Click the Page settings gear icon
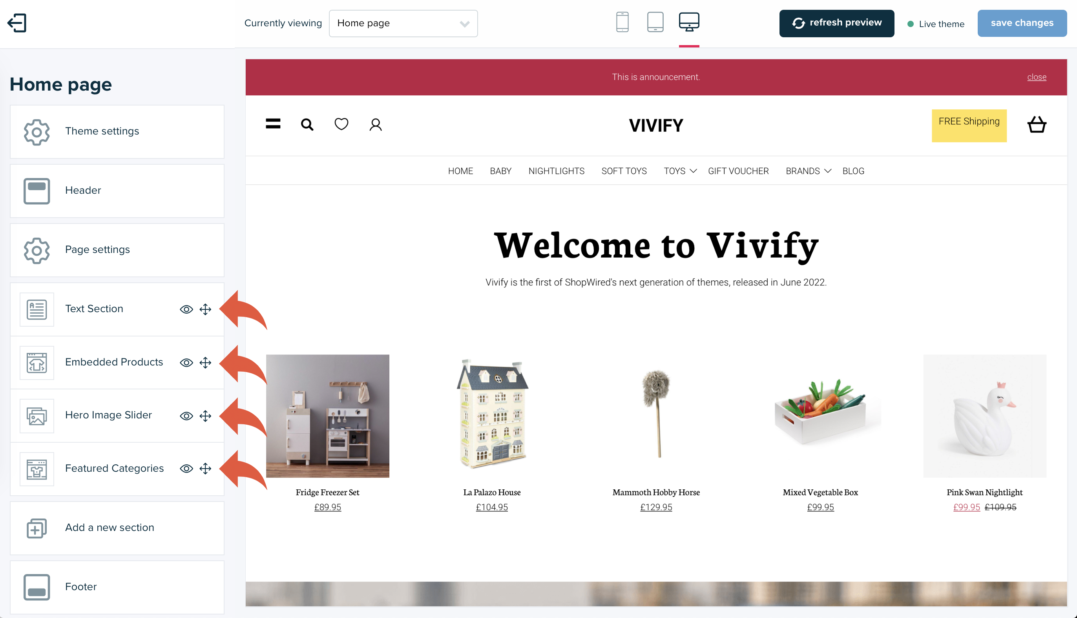Image resolution: width=1077 pixels, height=618 pixels. tap(36, 249)
